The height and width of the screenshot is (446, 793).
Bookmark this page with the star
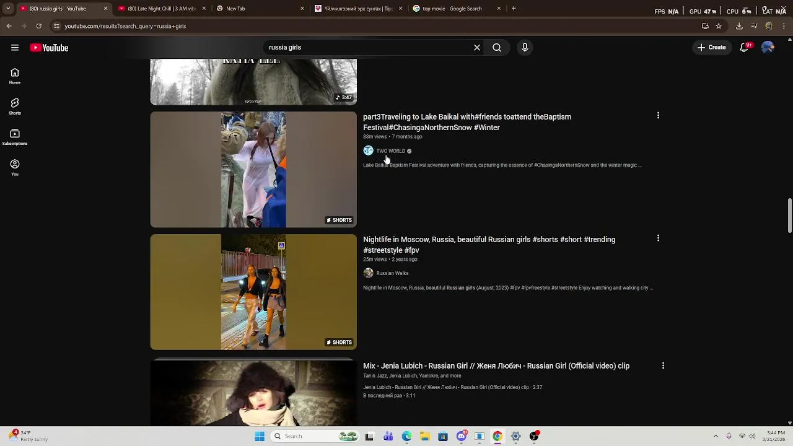tap(719, 26)
